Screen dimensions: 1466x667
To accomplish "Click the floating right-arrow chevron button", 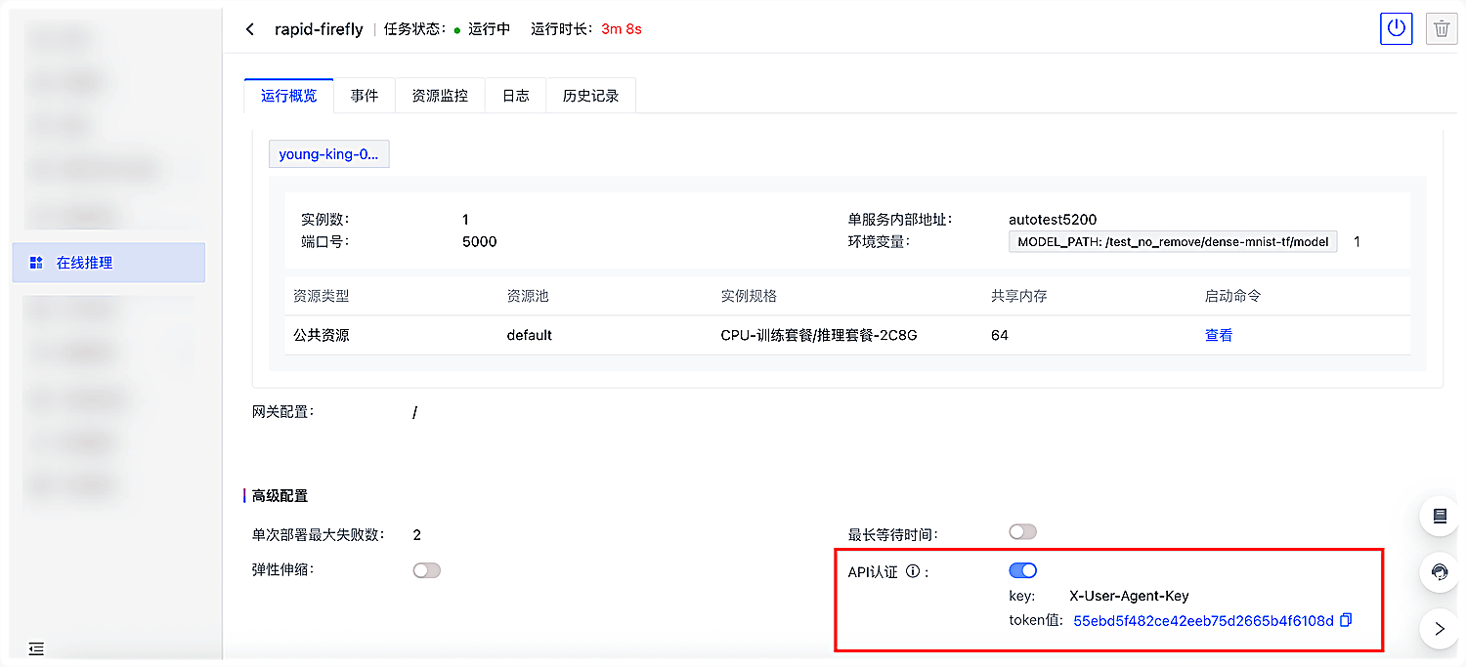I will click(1440, 630).
